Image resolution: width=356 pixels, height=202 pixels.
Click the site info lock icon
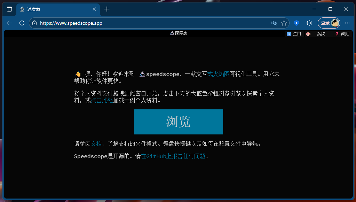(34, 23)
